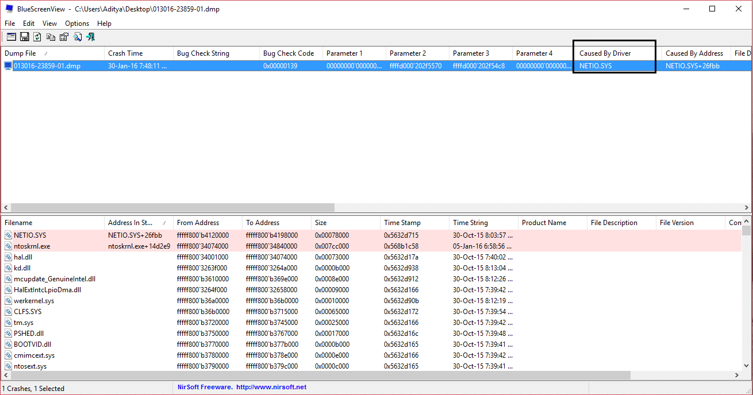Select the ntoskrnl.exe row in driver list
The width and height of the screenshot is (753, 395).
coord(32,246)
